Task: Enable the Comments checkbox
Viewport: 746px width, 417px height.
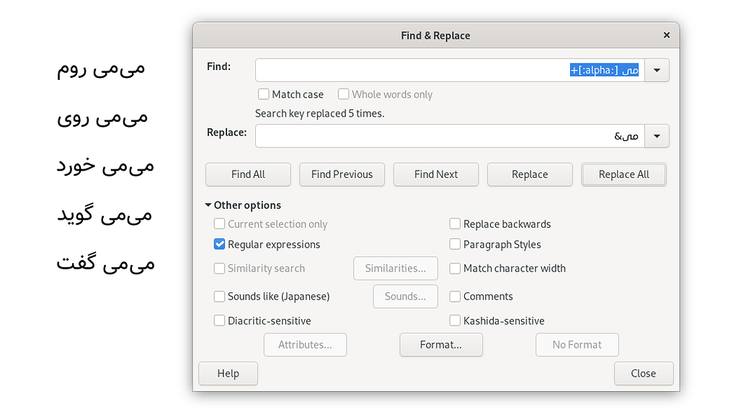Action: (455, 296)
